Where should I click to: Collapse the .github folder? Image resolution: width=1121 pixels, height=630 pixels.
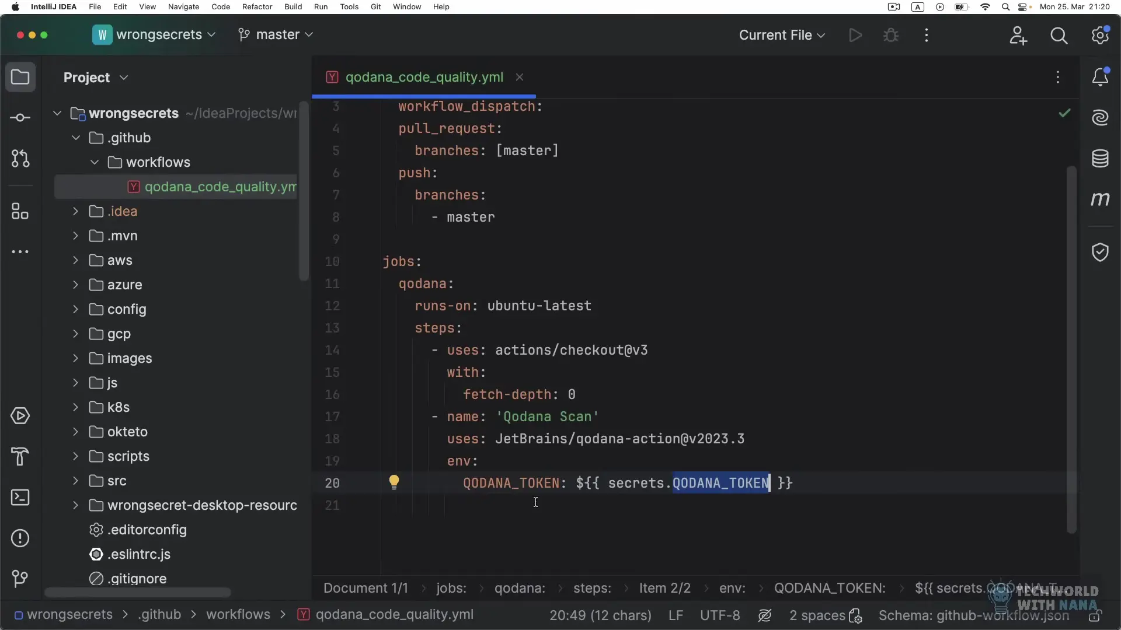(x=76, y=138)
